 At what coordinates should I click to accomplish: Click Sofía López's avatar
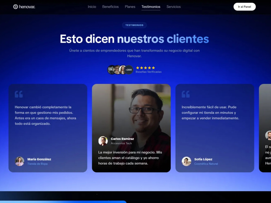pos(186,161)
